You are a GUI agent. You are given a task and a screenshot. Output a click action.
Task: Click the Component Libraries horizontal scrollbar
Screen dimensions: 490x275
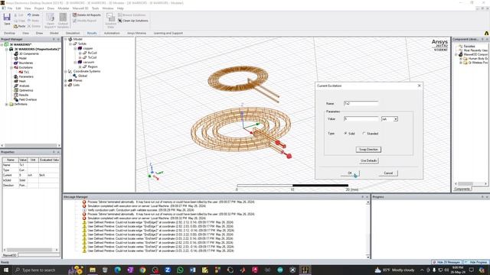pos(471,183)
